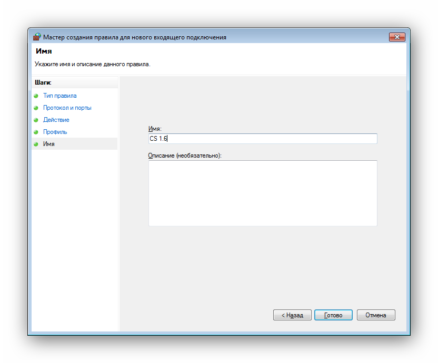Click 'Укажите имя и описание данного правила.'
438x363 pixels.
click(x=93, y=64)
